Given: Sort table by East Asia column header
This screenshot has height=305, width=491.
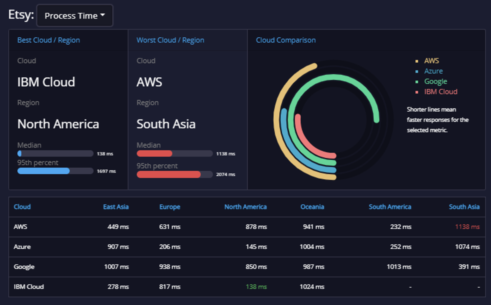Looking at the screenshot, I should (116, 206).
